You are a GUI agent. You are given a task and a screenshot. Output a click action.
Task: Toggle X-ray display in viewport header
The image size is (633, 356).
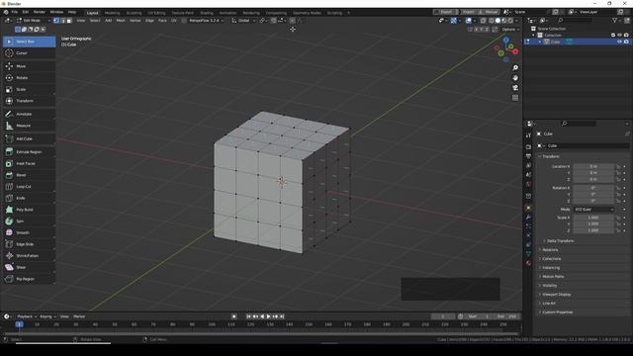pos(483,20)
